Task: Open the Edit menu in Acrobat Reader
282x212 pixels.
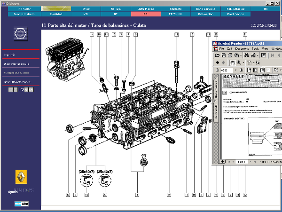Action: [x=230, y=49]
